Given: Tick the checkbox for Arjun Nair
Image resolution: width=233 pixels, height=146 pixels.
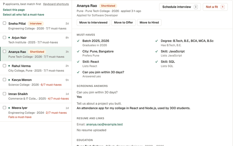Looking at the screenshot, I should coord(5,37).
